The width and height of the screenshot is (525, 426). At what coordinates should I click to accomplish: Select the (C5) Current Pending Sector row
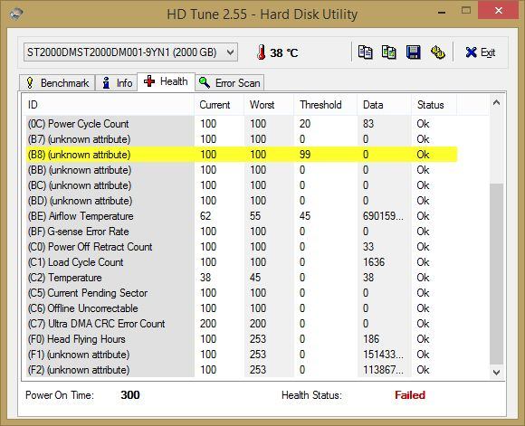click(x=242, y=293)
